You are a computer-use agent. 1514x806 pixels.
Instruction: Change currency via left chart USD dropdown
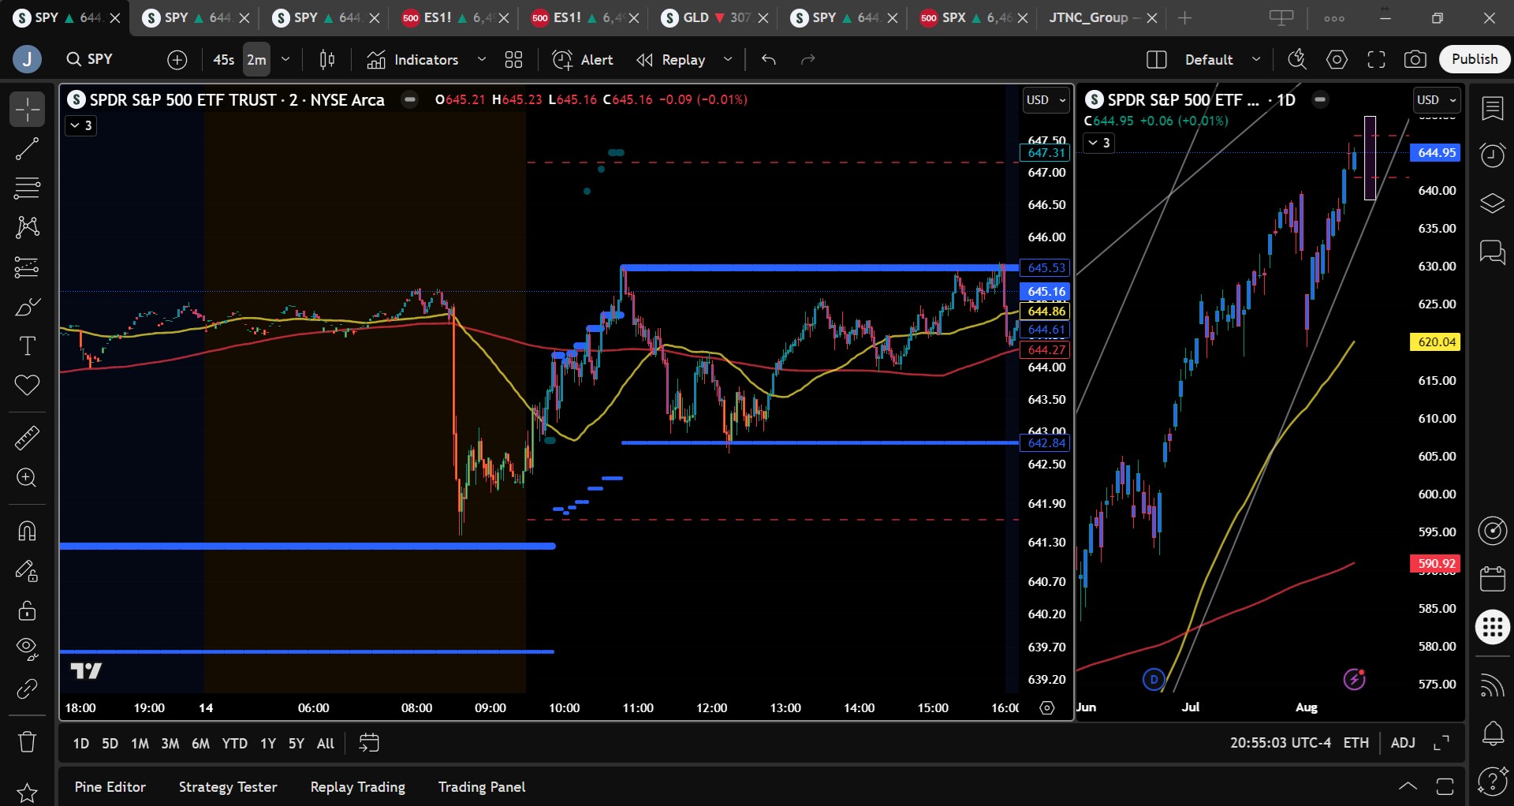1046,100
